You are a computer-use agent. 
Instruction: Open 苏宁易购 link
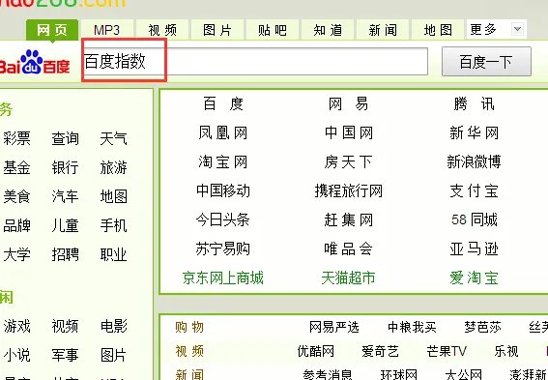(223, 248)
